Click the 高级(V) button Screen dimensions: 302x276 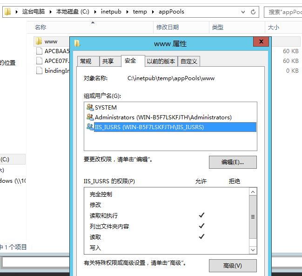click(x=233, y=266)
